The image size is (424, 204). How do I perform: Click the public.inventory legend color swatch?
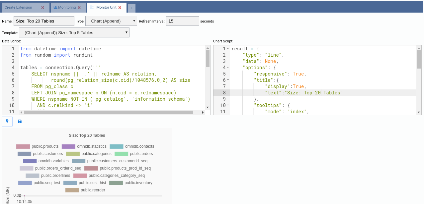[x=116, y=183]
